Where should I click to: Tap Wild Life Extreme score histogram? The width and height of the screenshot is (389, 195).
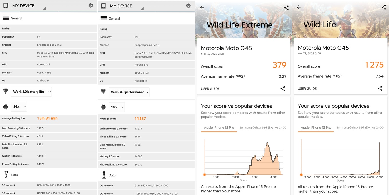[x=244, y=157]
